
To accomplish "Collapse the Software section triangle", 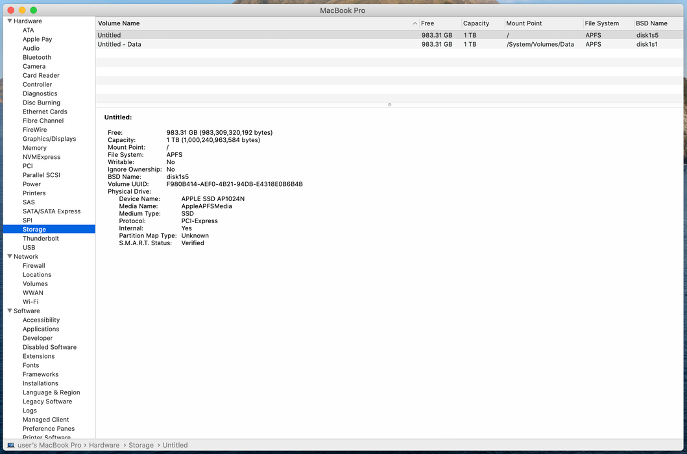I will click(10, 311).
